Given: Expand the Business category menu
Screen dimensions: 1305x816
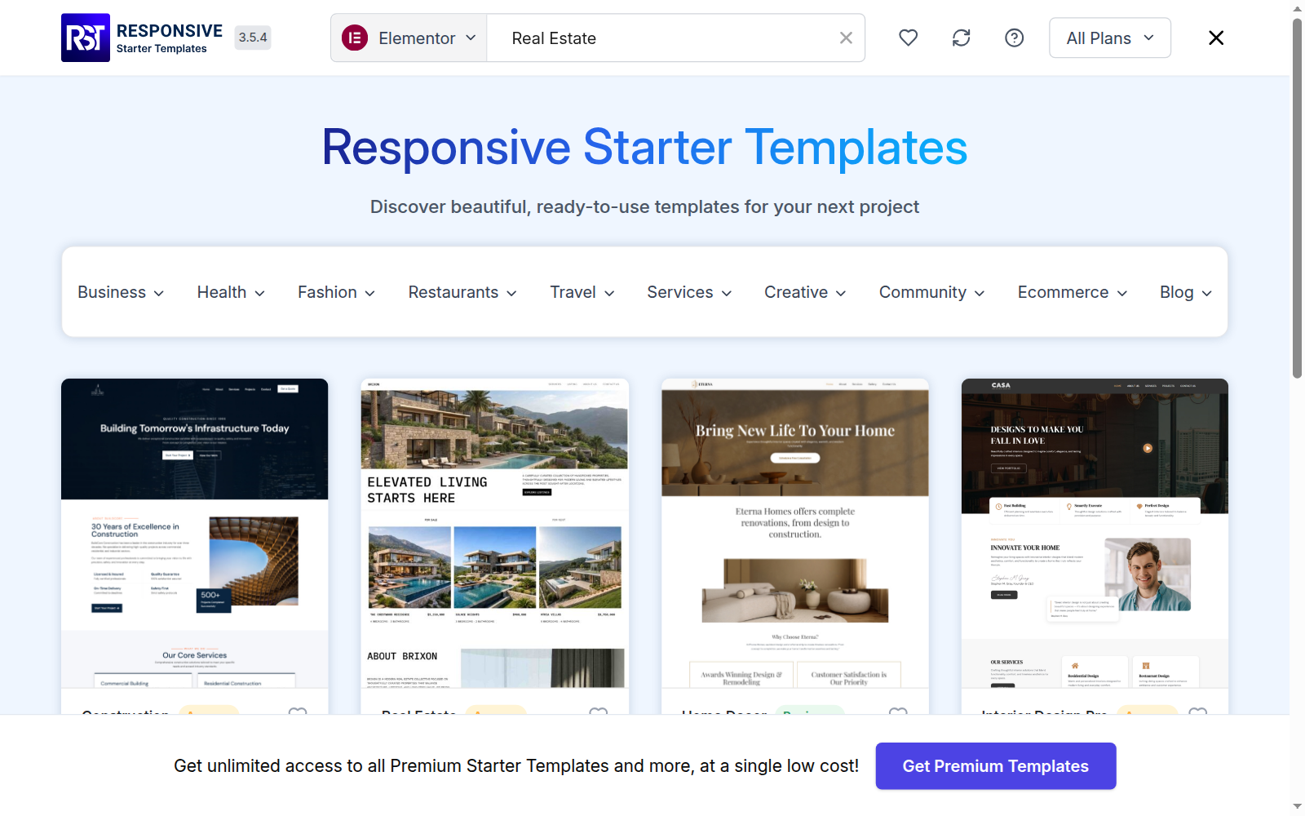Looking at the screenshot, I should 121,292.
